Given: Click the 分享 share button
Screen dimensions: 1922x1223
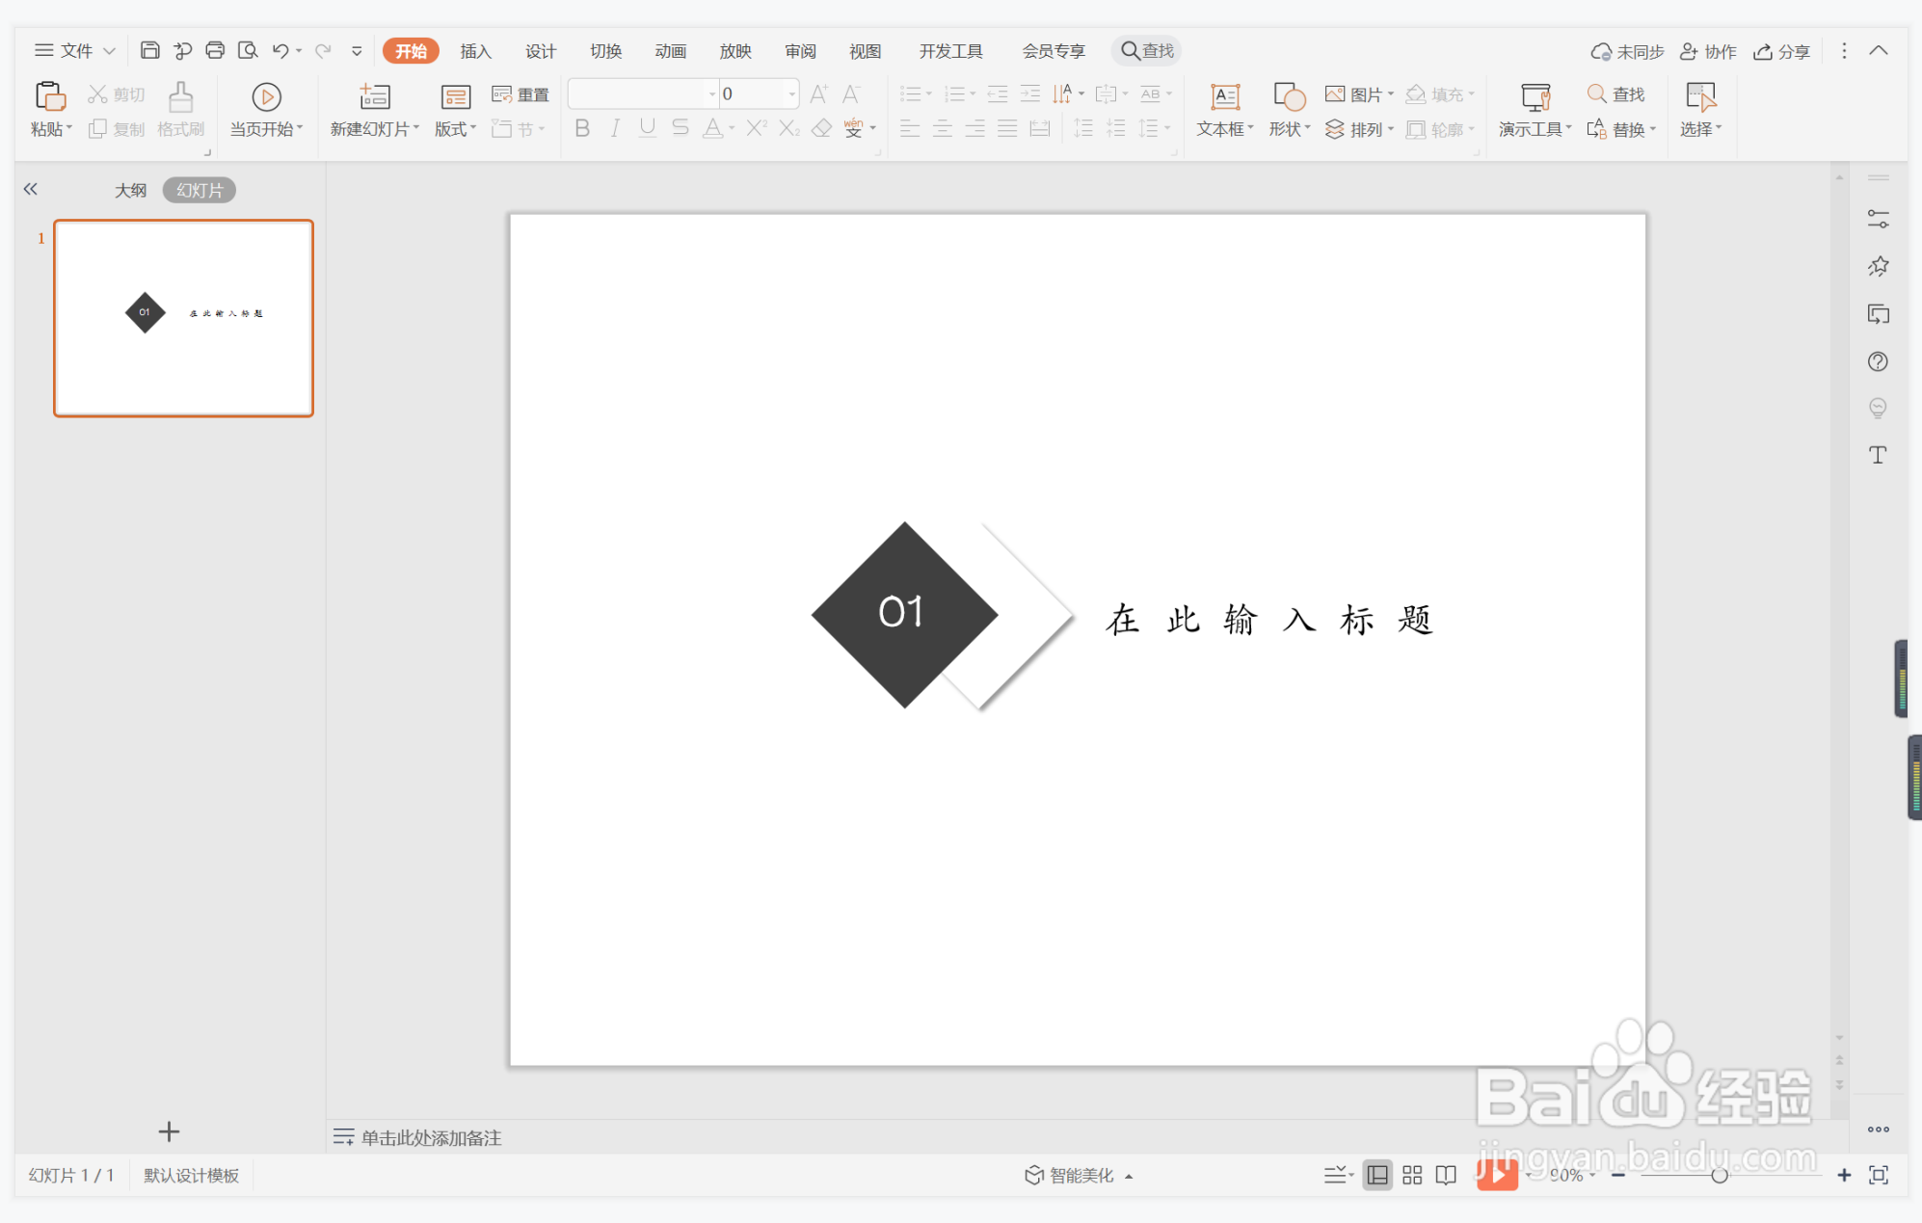Looking at the screenshot, I should coord(1781,50).
